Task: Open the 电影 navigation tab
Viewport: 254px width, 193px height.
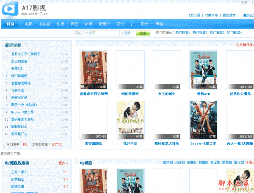Action: tap(28, 24)
